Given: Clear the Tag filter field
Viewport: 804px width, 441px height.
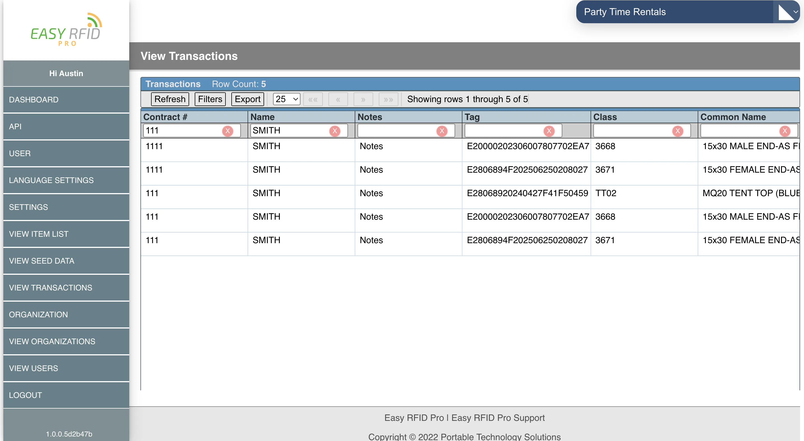Looking at the screenshot, I should (549, 131).
